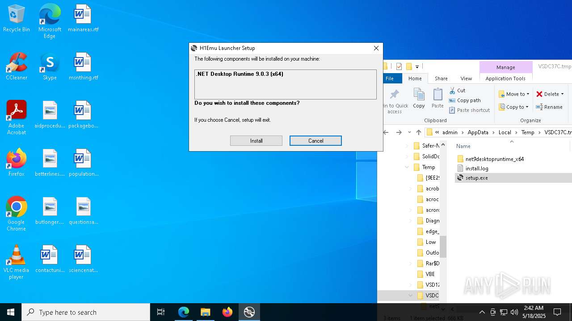
Task: Select population... document on desktop
Action: tap(83, 163)
